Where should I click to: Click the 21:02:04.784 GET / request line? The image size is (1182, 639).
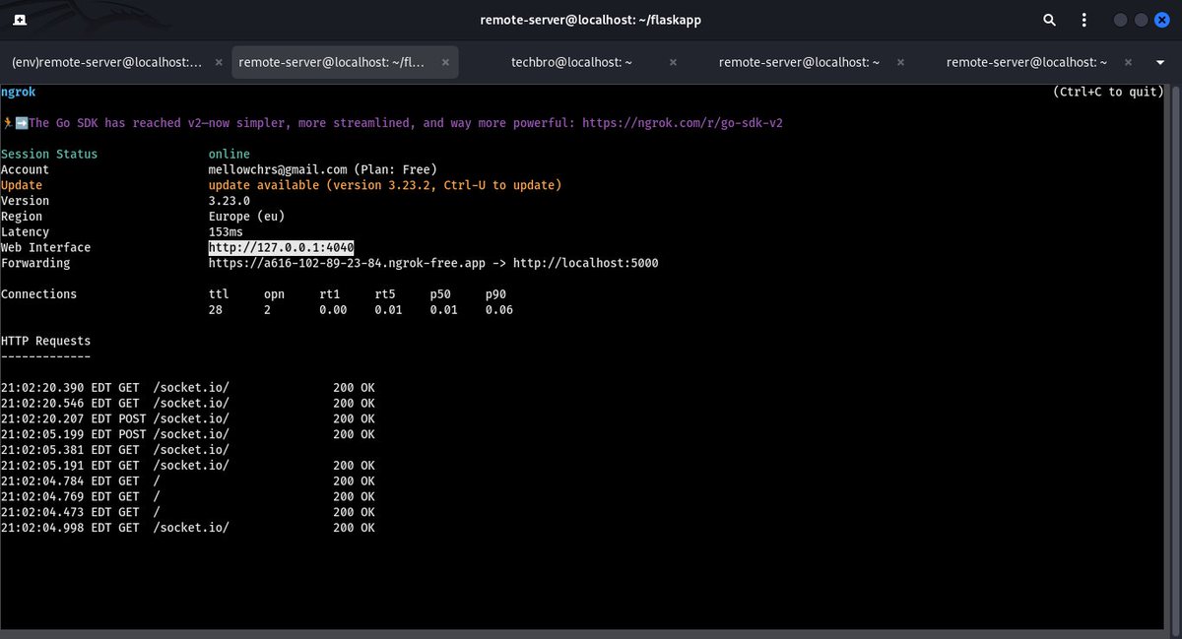coord(187,481)
